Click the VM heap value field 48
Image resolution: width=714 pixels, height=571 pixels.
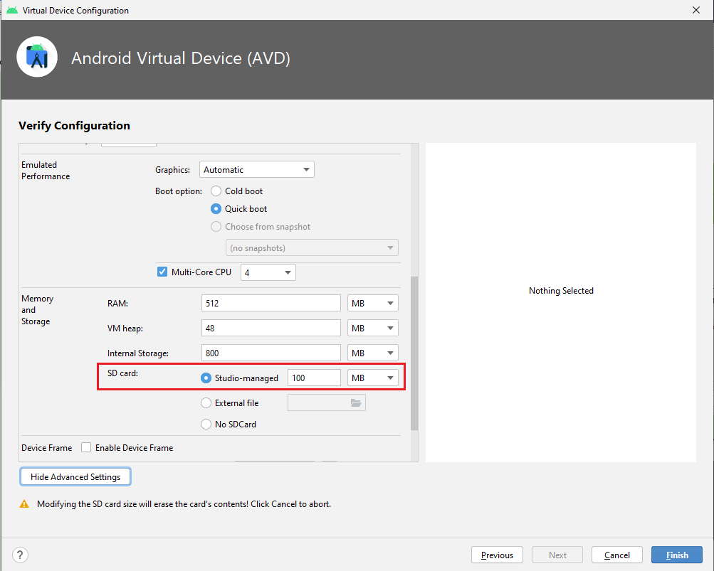[271, 328]
